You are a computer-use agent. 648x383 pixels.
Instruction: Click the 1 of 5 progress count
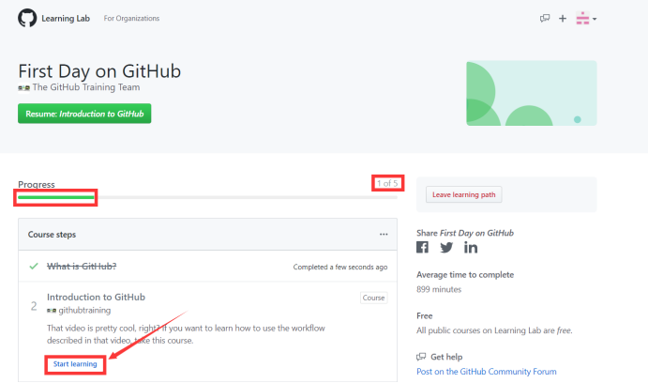(387, 183)
